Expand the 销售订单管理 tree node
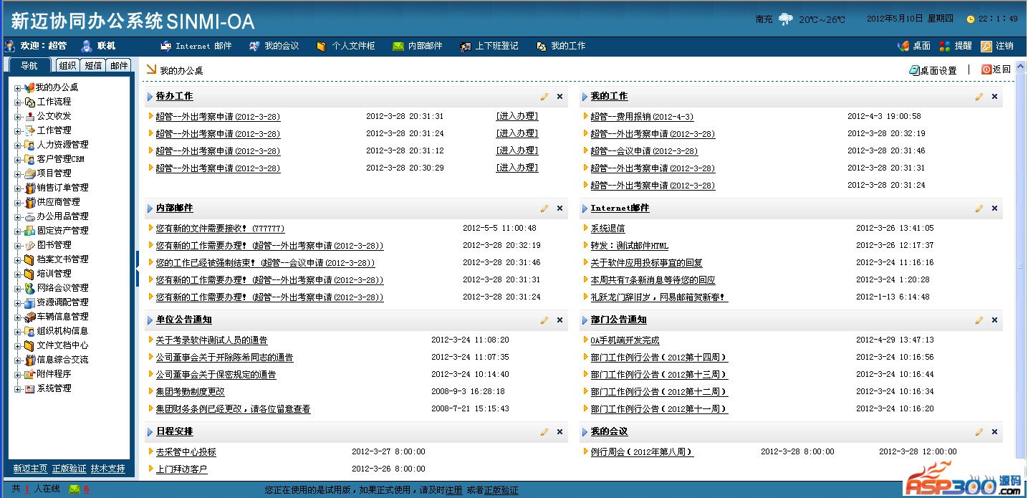This screenshot has width=1028, height=498. pos(18,188)
